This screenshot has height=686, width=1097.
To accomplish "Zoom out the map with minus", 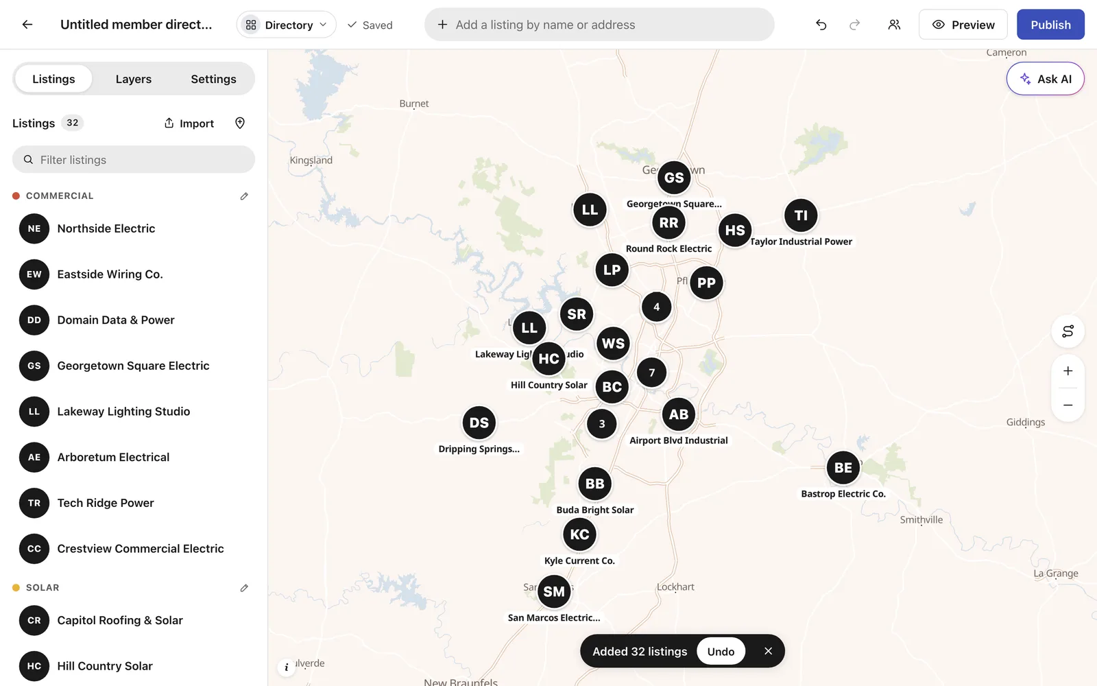I will click(1068, 405).
